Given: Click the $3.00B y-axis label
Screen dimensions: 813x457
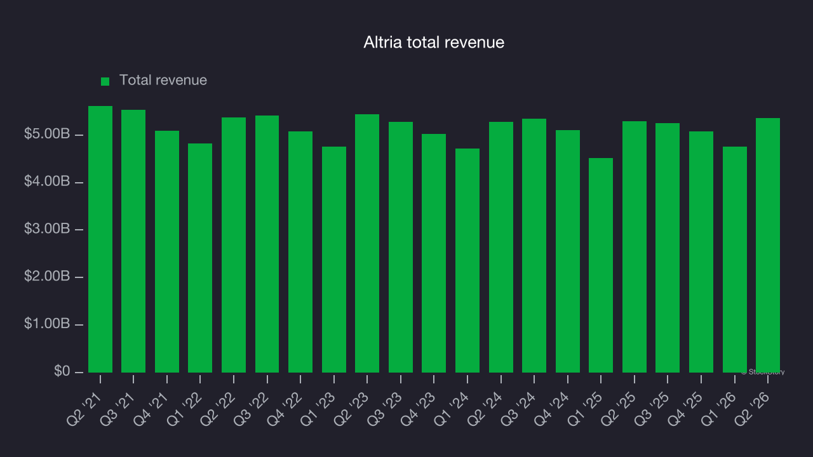Looking at the screenshot, I should point(47,229).
